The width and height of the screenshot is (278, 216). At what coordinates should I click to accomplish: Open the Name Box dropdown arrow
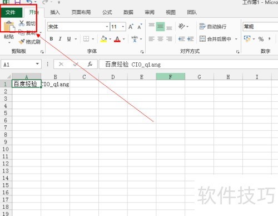[x=37, y=63]
